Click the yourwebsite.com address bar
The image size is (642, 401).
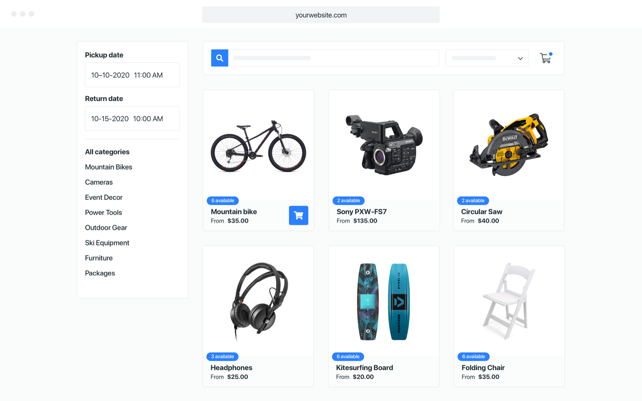coord(321,15)
